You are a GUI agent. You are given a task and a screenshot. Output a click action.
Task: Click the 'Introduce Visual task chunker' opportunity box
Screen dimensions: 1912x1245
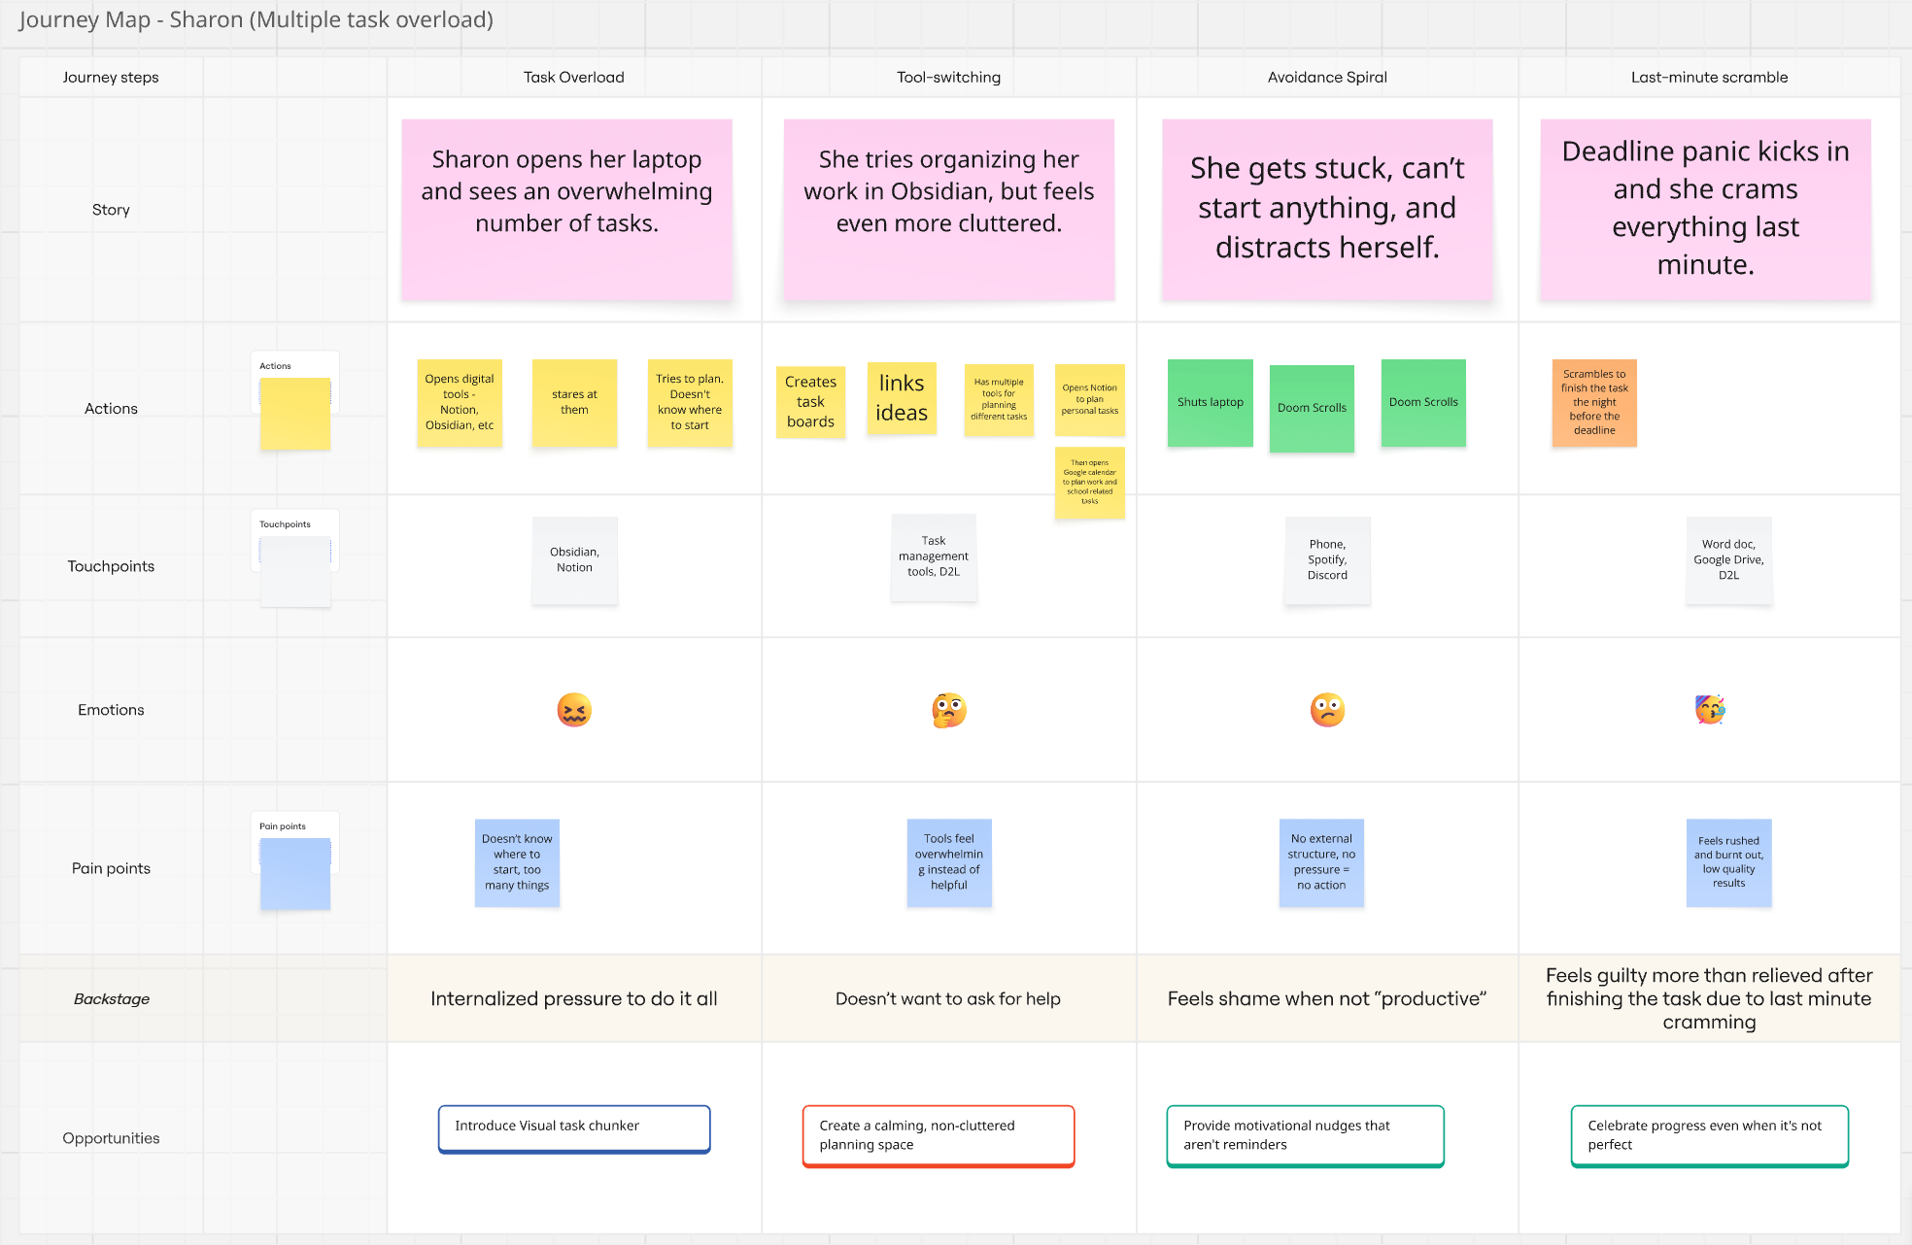[574, 1128]
